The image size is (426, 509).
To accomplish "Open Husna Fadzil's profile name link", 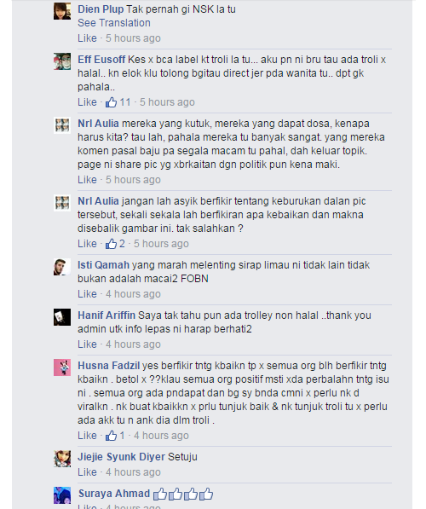I will coord(109,366).
